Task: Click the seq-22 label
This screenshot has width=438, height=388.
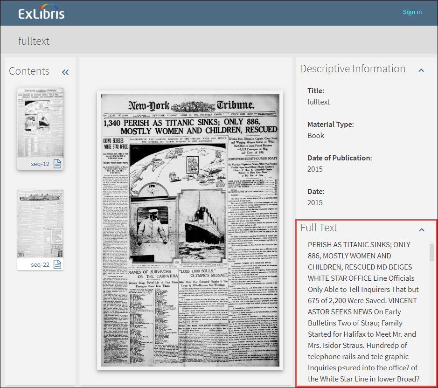Action: tap(40, 264)
